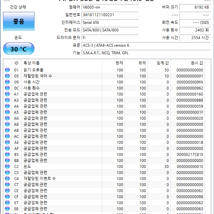Click the 30 °C temperature button

pyautogui.click(x=19, y=49)
